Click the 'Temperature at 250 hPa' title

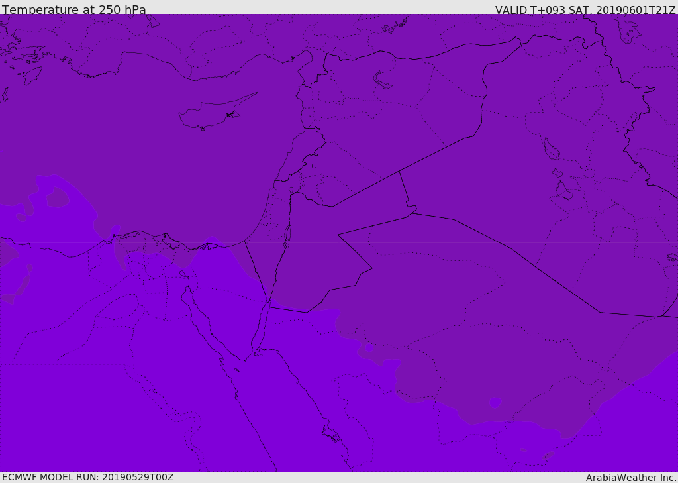pyautogui.click(x=74, y=9)
